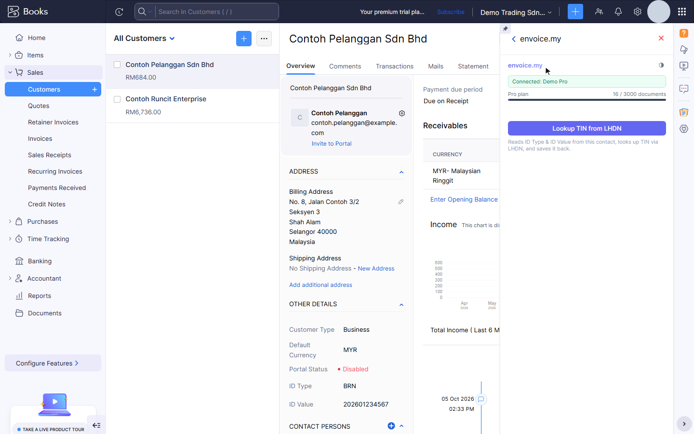Screen dimensions: 694x434
Task: Collapse the ADDRESS section
Action: pos(401,172)
